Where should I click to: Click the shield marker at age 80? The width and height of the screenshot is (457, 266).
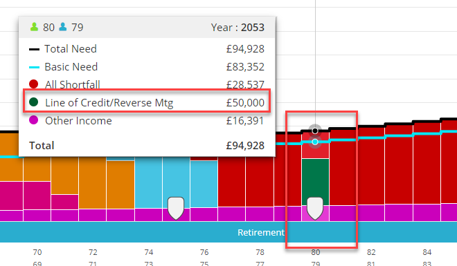tap(315, 209)
